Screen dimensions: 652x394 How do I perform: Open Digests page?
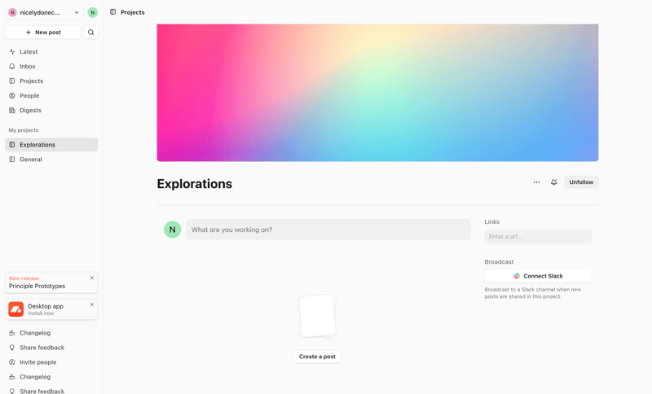51,111
